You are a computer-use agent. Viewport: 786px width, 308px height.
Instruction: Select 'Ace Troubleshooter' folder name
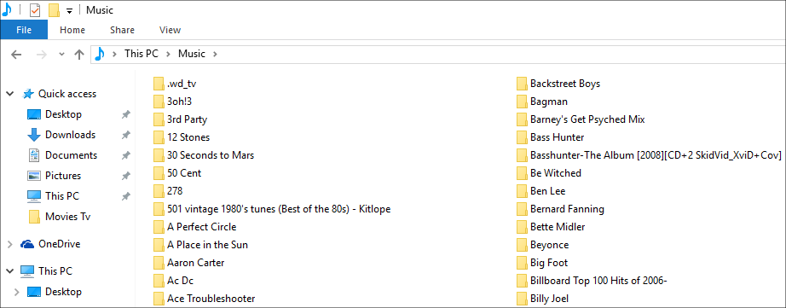(211, 299)
